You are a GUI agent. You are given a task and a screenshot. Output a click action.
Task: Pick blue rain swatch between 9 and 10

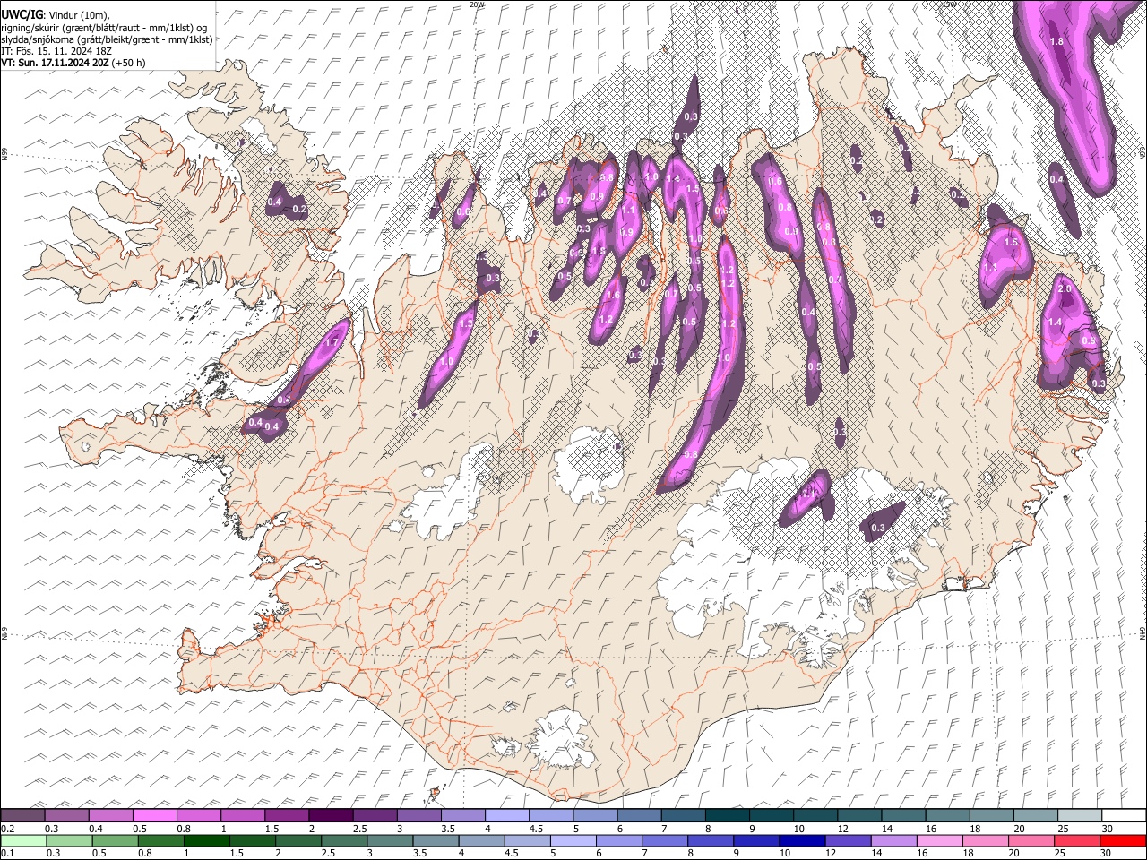[756, 840]
